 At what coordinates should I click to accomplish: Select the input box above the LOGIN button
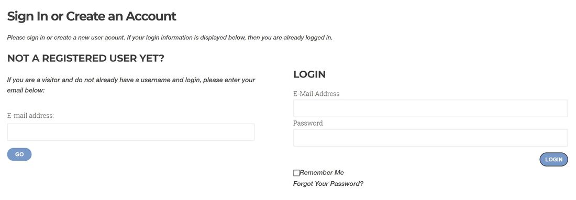point(430,138)
